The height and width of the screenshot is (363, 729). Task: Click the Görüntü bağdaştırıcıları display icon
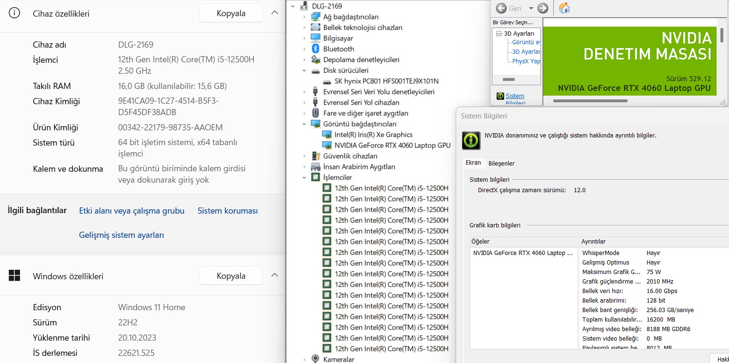(x=315, y=124)
